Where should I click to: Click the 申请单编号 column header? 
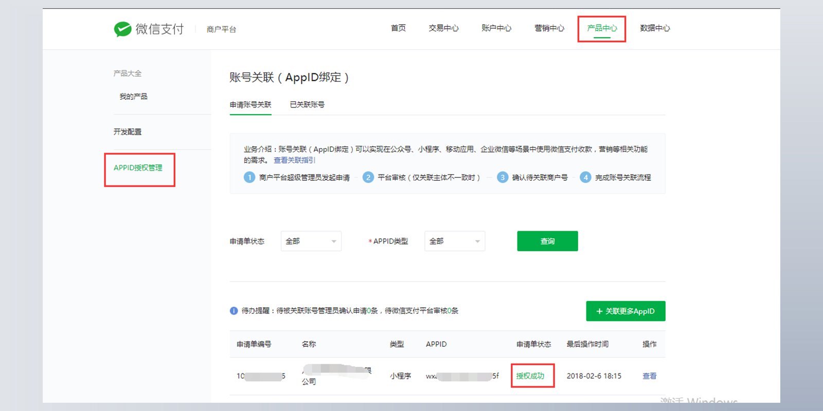point(254,344)
